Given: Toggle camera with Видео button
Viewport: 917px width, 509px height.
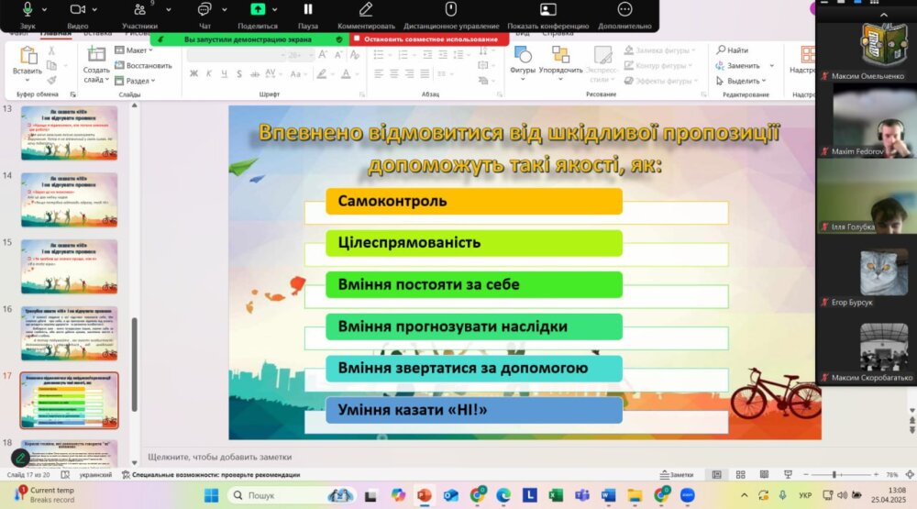Looking at the screenshot, I should 77,9.
